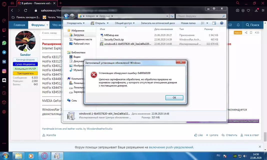Go back in the Opera browser
Viewport: 267px width, 160px height.
(x=12, y=10)
